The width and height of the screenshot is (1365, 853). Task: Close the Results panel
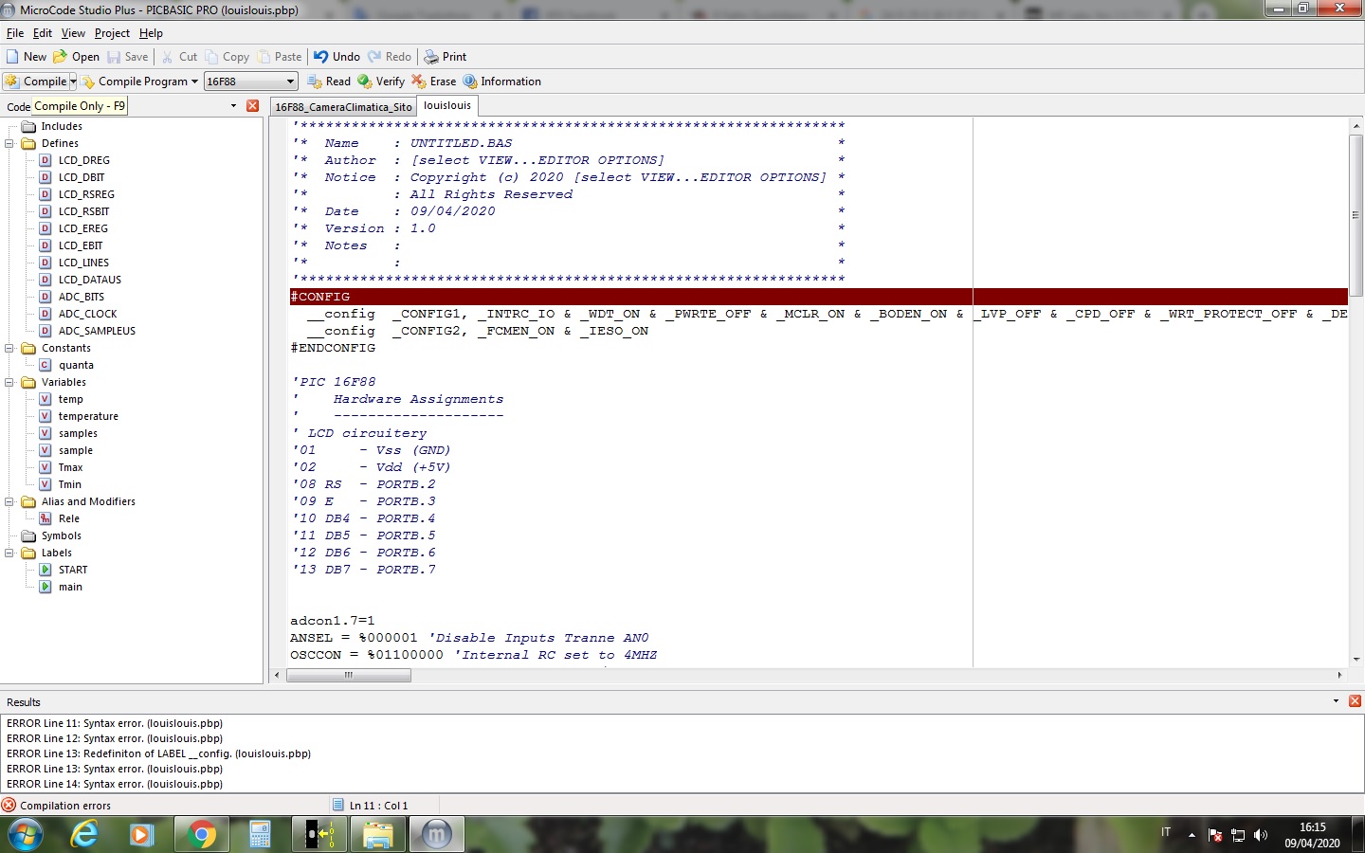pos(1355,701)
